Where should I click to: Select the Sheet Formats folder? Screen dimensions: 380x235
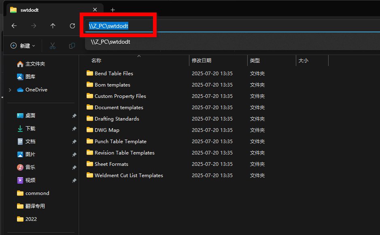click(111, 164)
